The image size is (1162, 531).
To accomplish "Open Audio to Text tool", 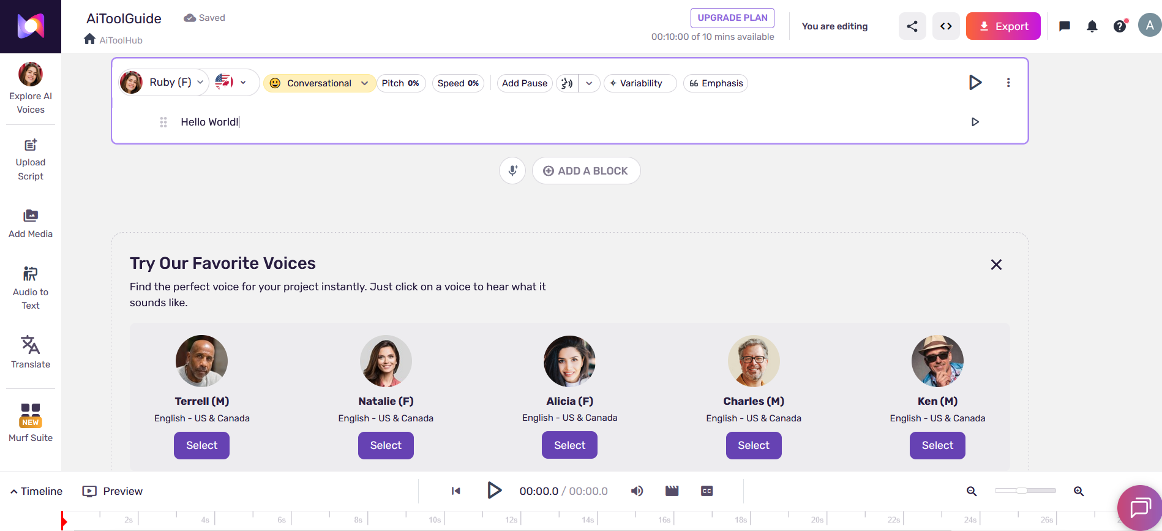I will (x=31, y=288).
